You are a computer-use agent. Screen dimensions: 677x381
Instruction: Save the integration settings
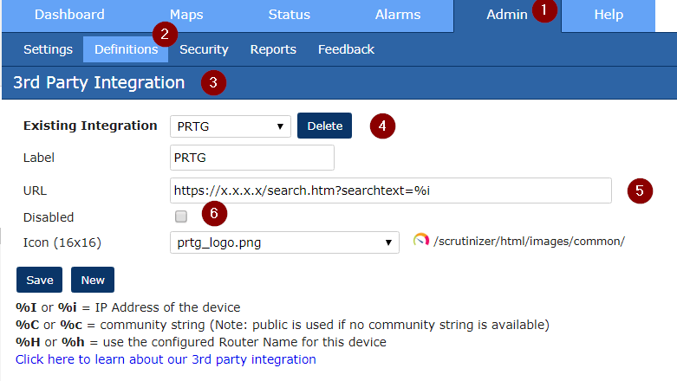point(40,280)
